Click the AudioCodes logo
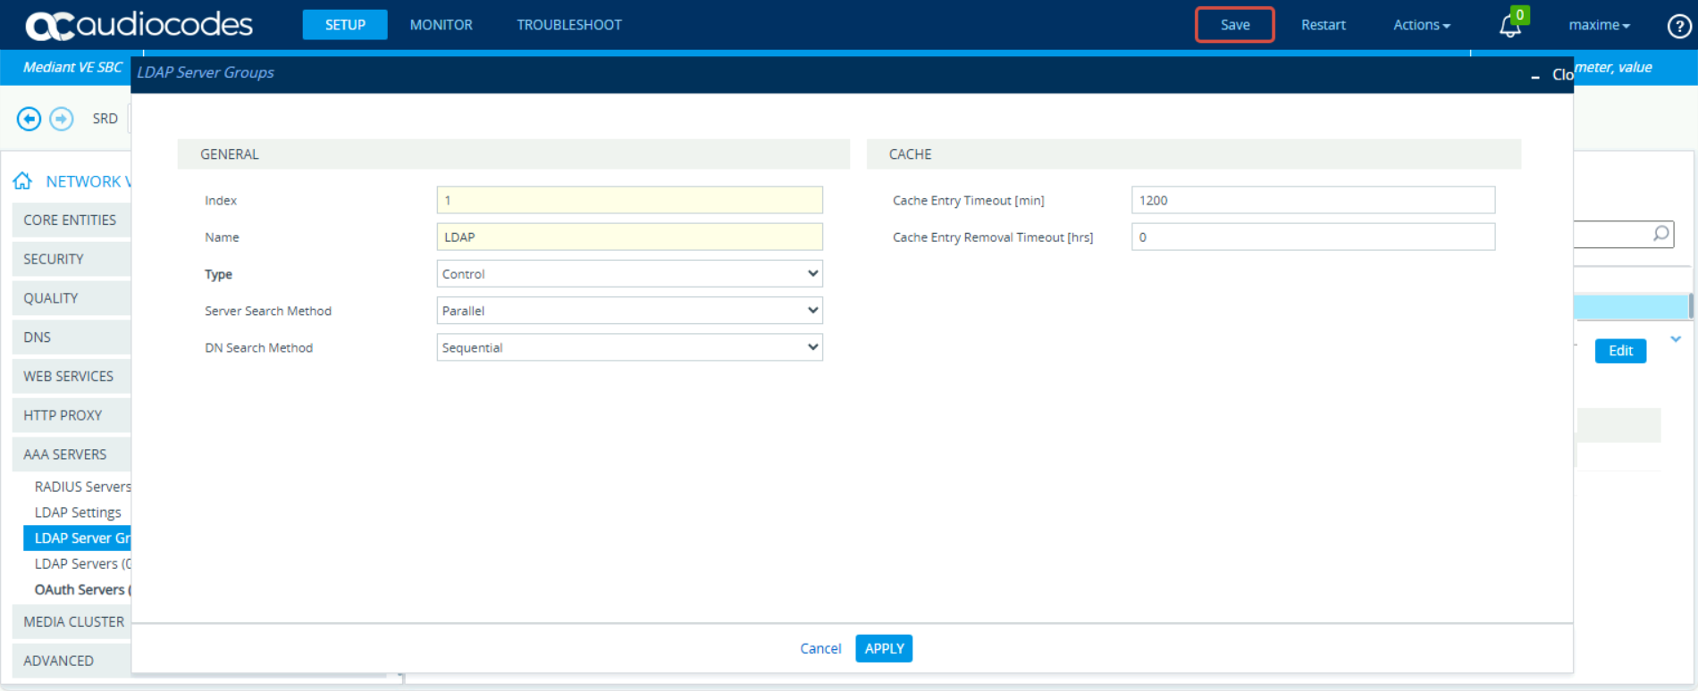Image resolution: width=1698 pixels, height=691 pixels. point(139,25)
